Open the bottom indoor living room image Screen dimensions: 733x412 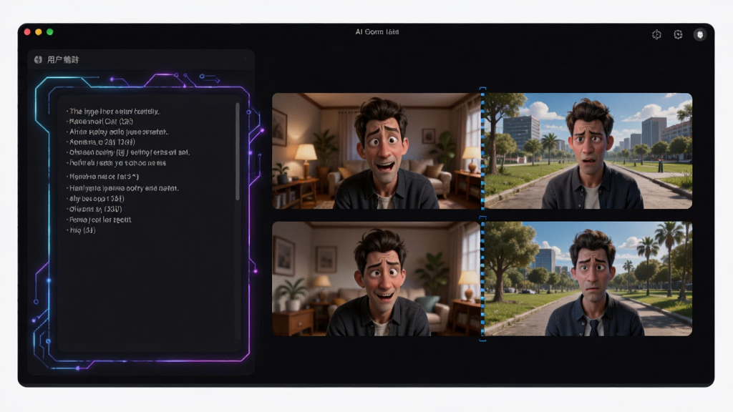pos(377,279)
